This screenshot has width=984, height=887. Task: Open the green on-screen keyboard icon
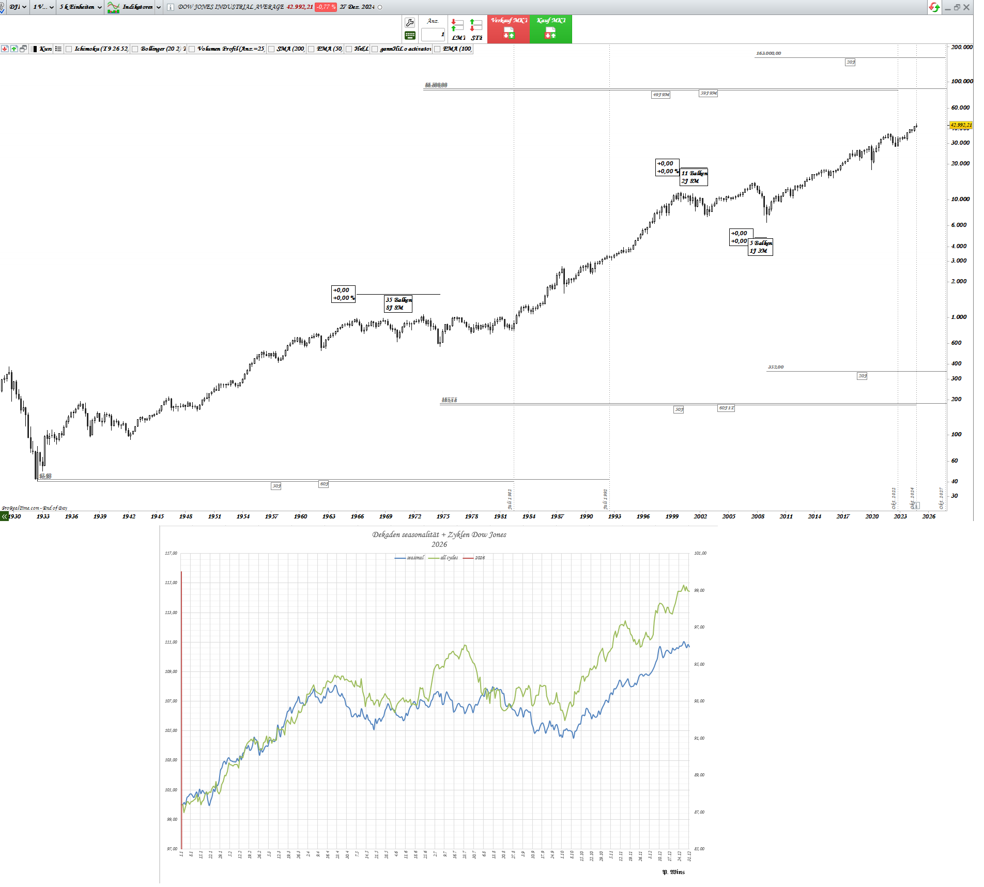pyautogui.click(x=410, y=36)
